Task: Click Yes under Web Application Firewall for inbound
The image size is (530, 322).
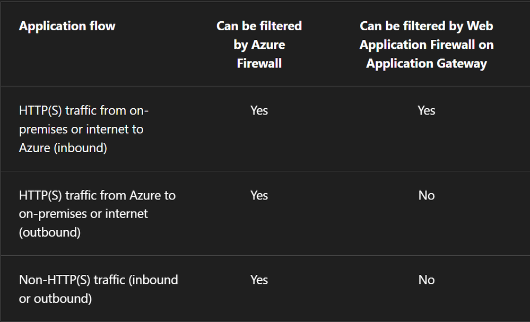Action: pyautogui.click(x=426, y=110)
